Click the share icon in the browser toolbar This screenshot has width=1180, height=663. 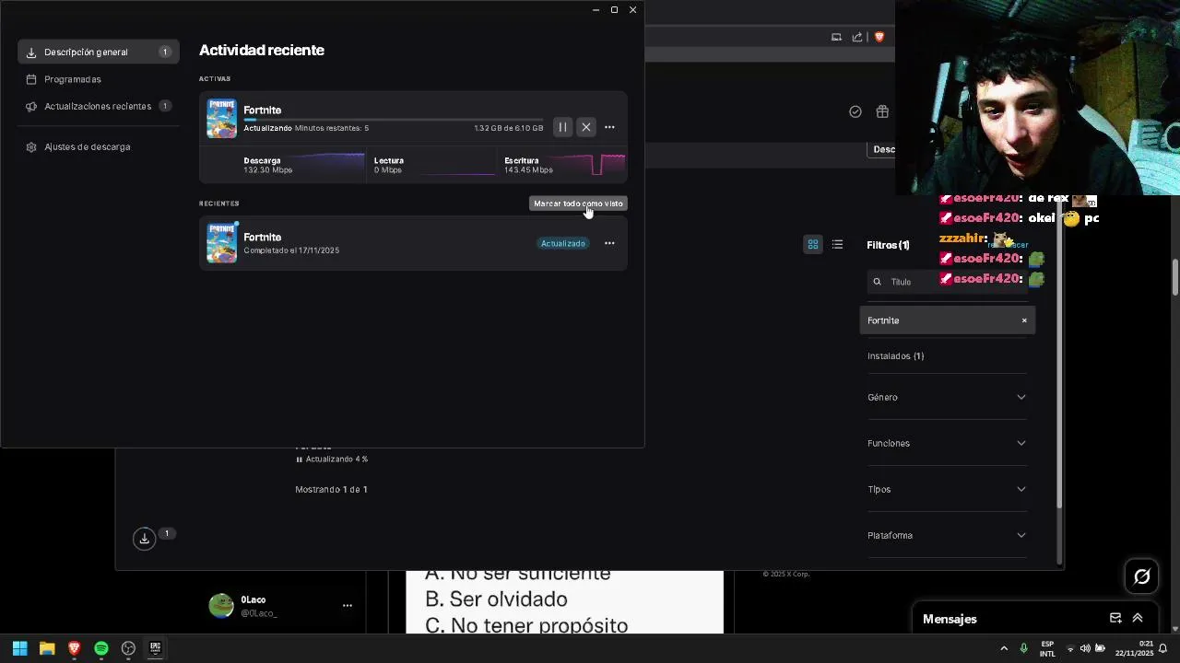(857, 37)
